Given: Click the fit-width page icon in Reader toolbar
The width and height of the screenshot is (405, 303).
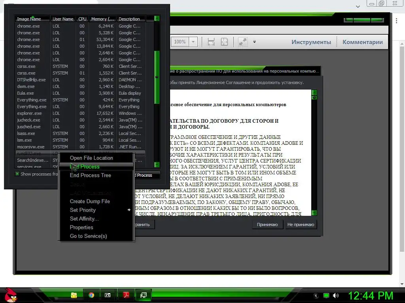Looking at the screenshot, I should pyautogui.click(x=211, y=42).
